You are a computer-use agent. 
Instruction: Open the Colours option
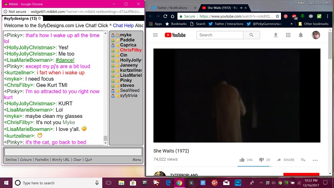pyautogui.click(x=26, y=160)
